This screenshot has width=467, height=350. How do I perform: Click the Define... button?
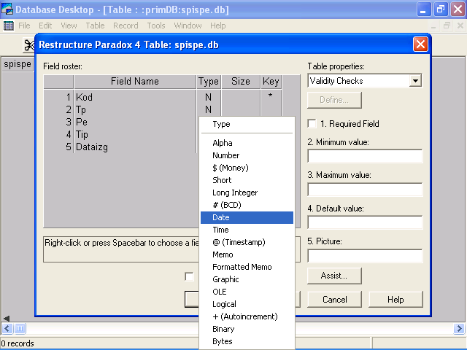[x=334, y=100]
